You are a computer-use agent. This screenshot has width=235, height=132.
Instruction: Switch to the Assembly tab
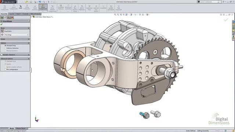(x=4, y=14)
